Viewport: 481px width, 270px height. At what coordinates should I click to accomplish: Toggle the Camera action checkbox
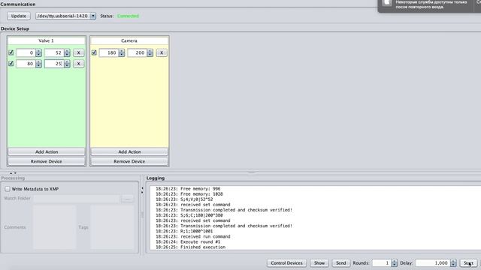point(94,52)
